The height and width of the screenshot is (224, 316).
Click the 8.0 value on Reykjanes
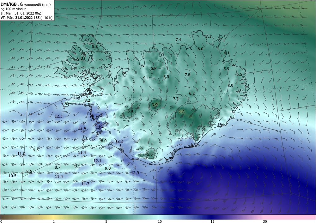point(104,141)
